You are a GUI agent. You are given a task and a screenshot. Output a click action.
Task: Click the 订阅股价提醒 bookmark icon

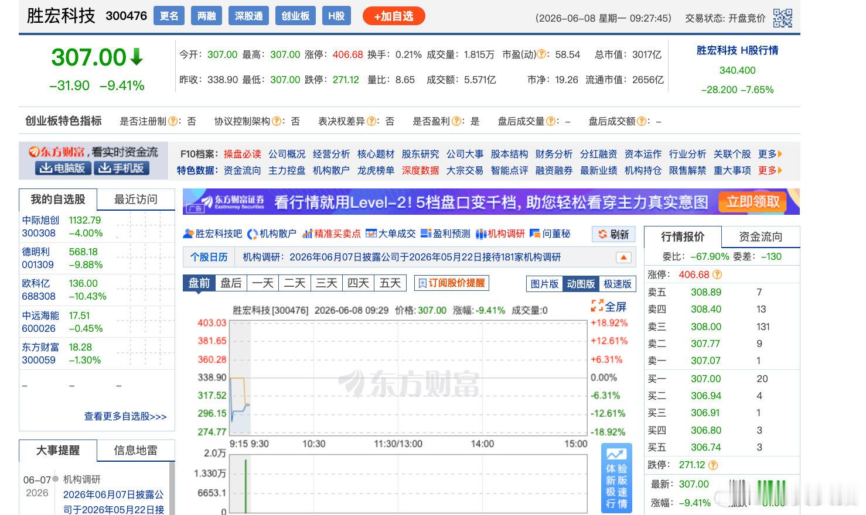coord(422,283)
